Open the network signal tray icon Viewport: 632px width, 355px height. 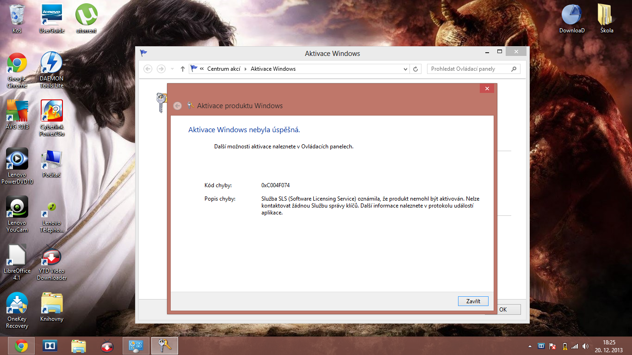click(575, 346)
